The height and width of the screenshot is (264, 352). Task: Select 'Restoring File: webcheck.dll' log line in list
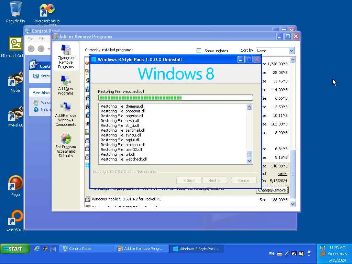click(x=124, y=159)
